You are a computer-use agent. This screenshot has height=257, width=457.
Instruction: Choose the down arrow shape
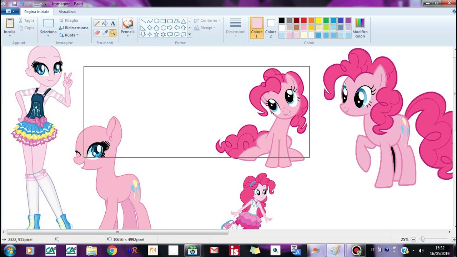pyautogui.click(x=143, y=35)
